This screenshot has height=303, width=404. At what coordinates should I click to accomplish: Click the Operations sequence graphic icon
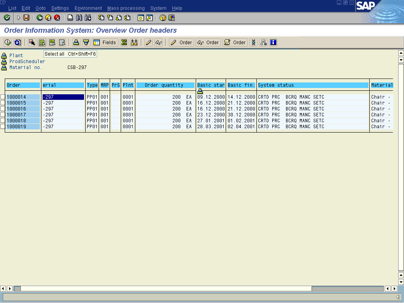coord(254,43)
